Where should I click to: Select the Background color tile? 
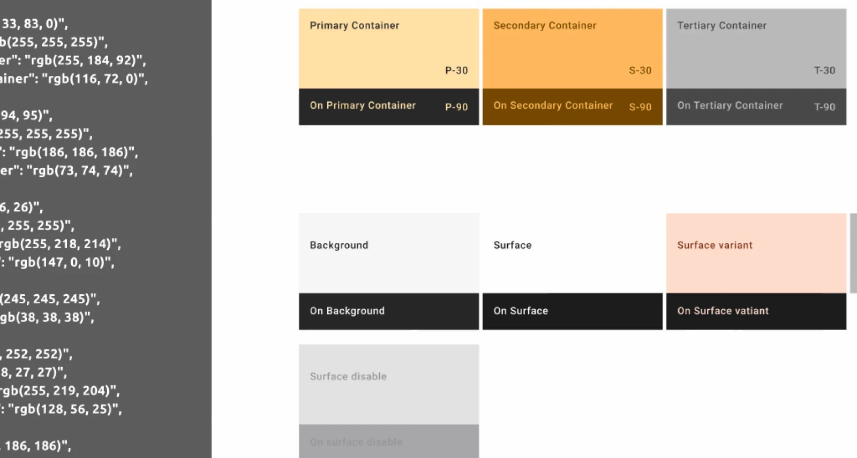point(388,251)
